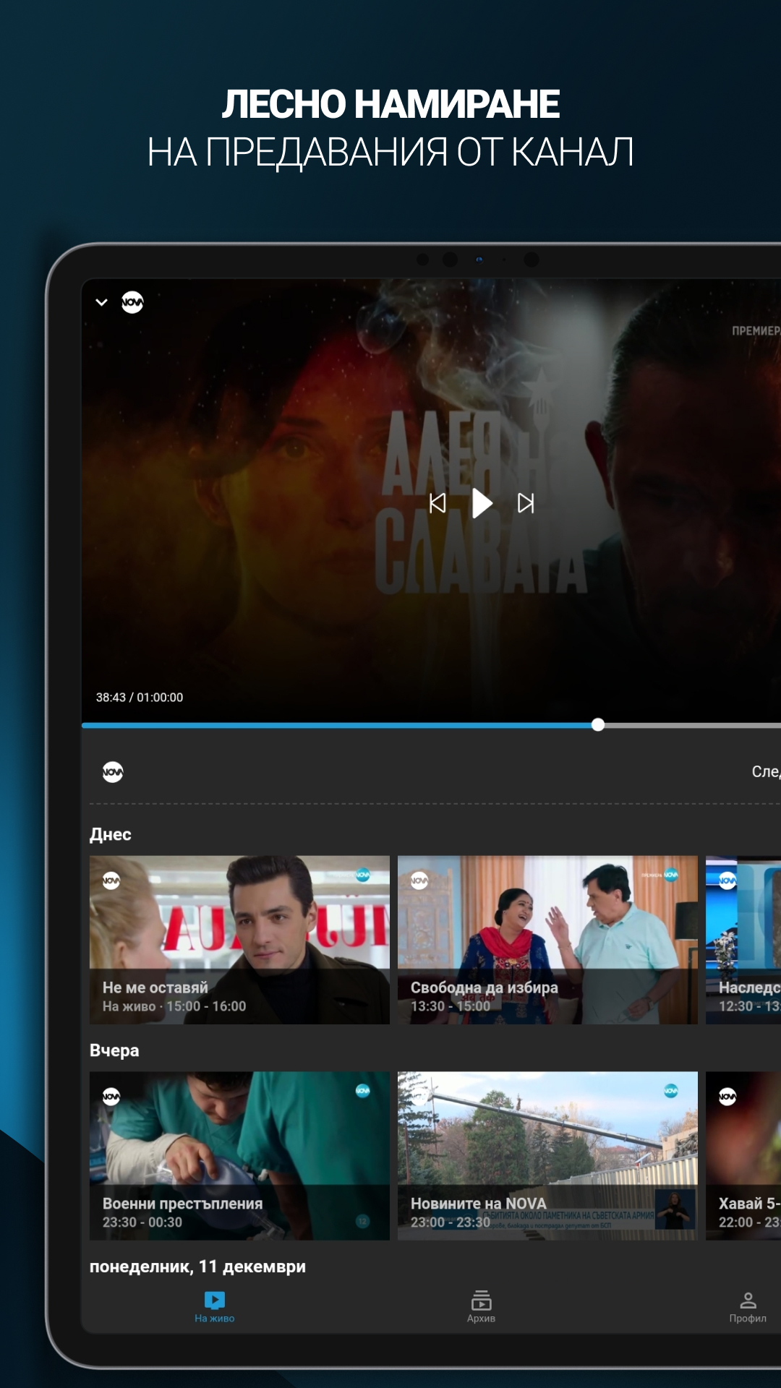
Task: Open the 'Свободна да избира' program thumbnail
Action: coord(547,940)
